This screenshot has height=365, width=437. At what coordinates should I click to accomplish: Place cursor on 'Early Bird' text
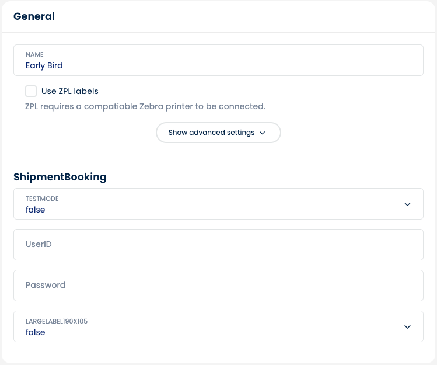pos(44,65)
